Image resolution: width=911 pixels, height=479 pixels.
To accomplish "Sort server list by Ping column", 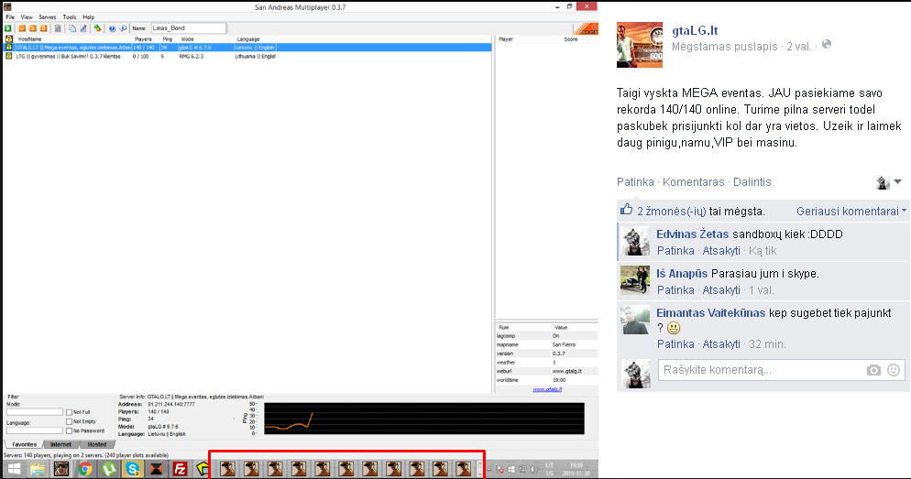I will tap(169, 38).
